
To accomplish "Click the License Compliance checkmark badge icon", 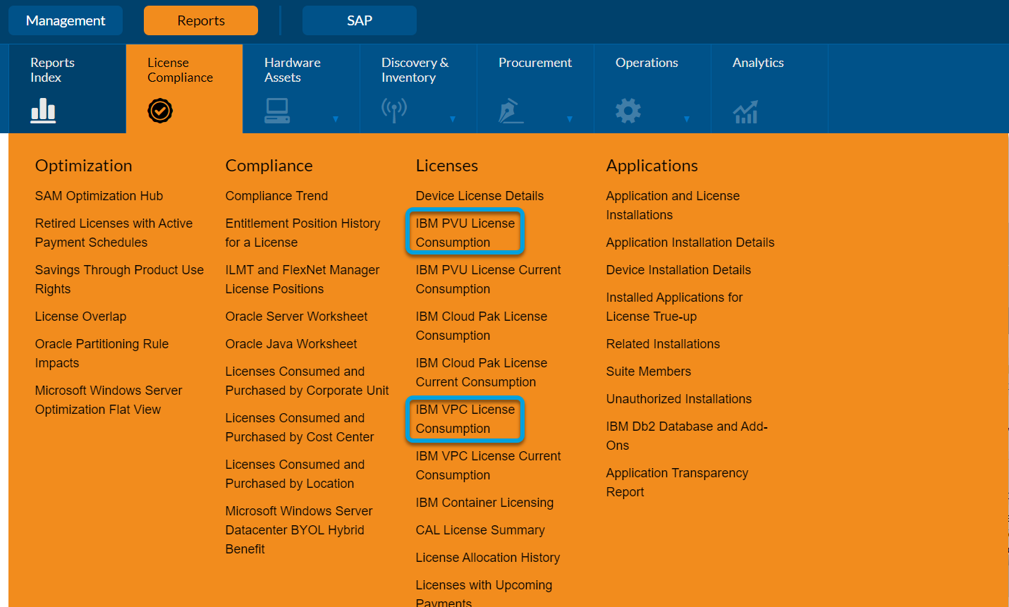I will pos(160,111).
